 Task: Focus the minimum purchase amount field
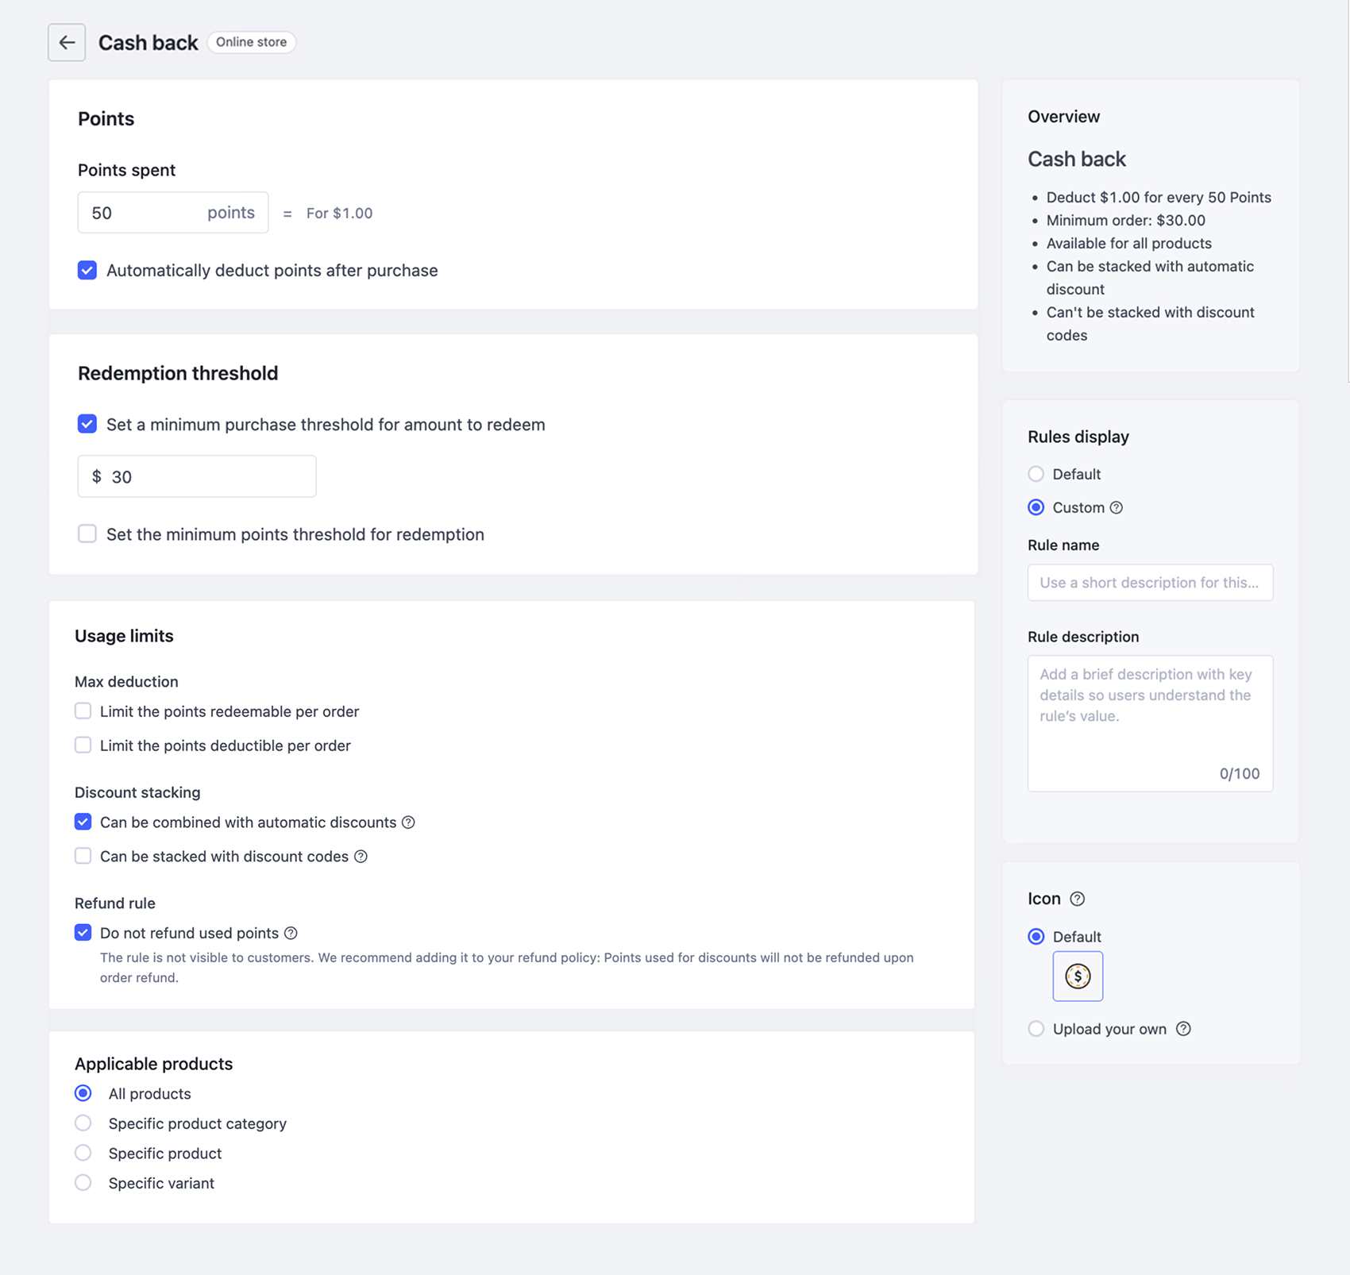pos(197,476)
